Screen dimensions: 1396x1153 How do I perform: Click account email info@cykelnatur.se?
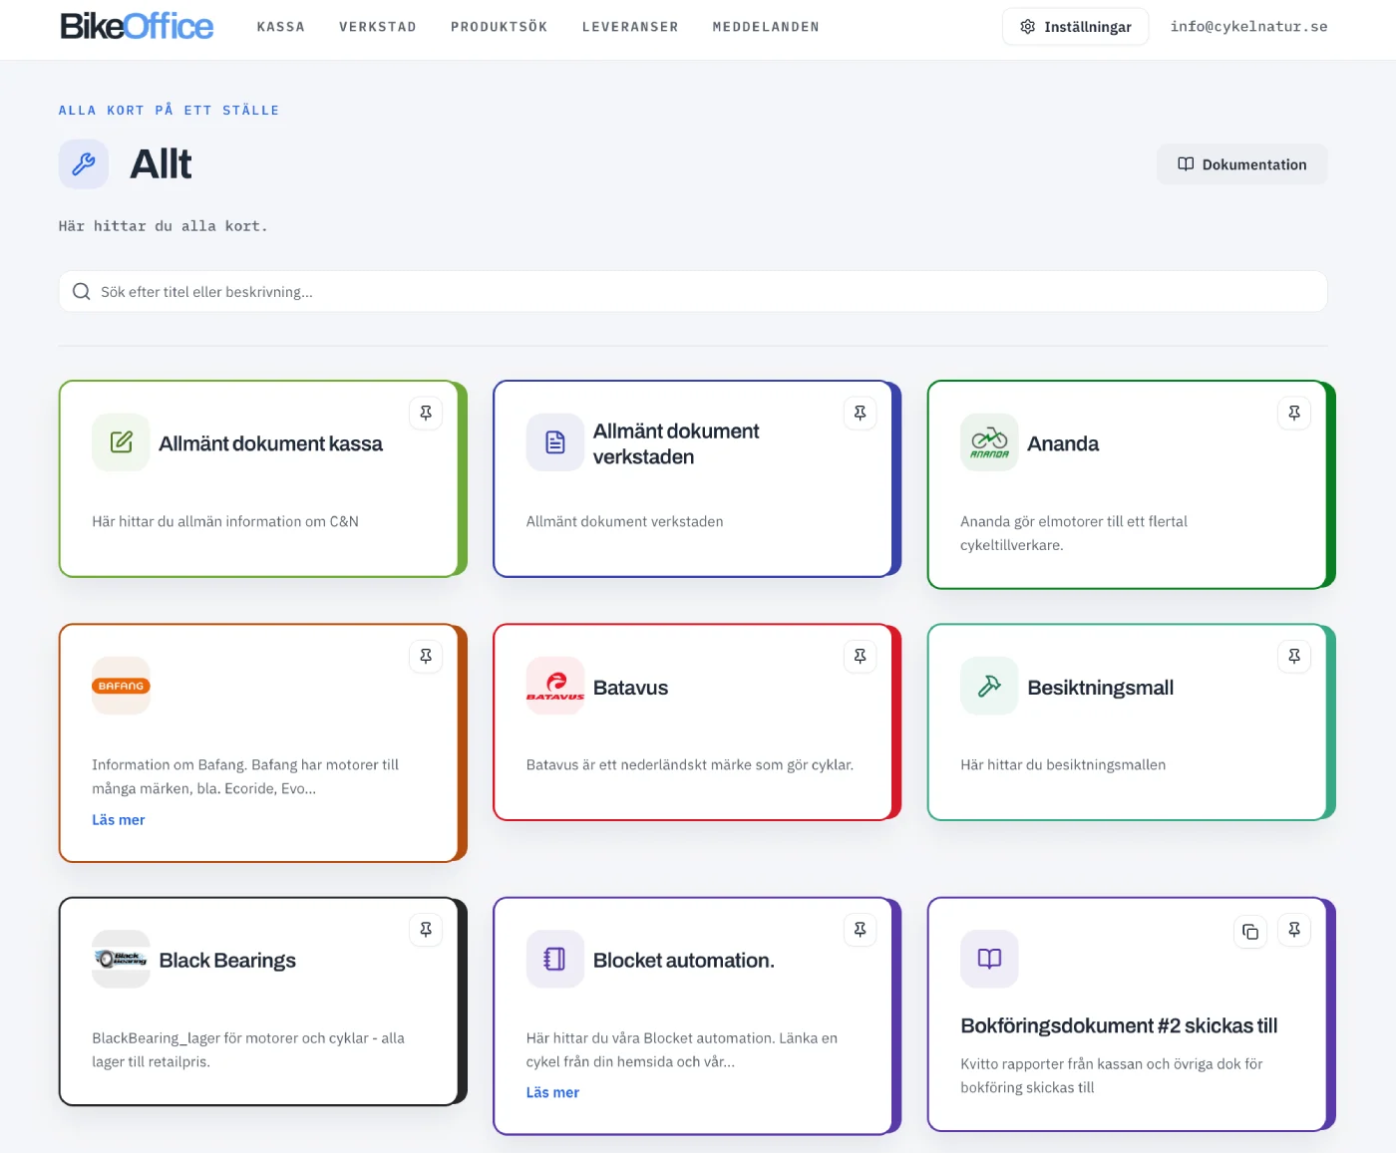click(1249, 27)
